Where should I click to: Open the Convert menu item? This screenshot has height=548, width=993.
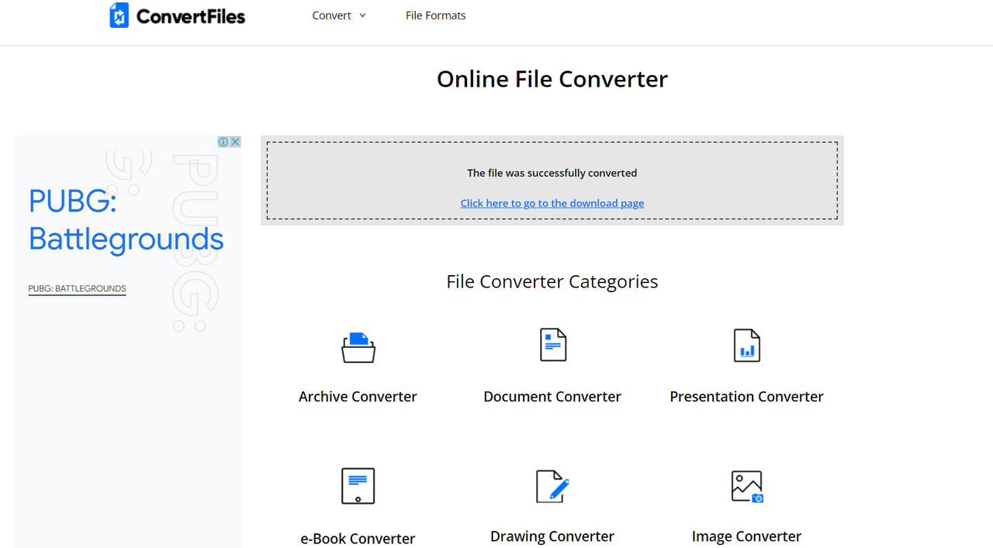331,16
